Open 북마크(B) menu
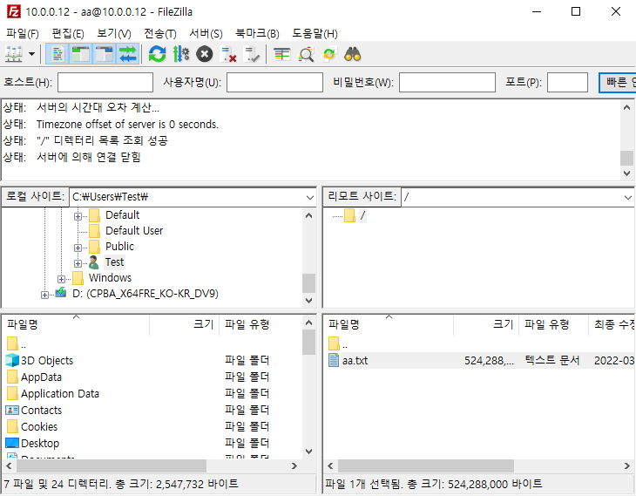This screenshot has width=636, height=496. 258,33
